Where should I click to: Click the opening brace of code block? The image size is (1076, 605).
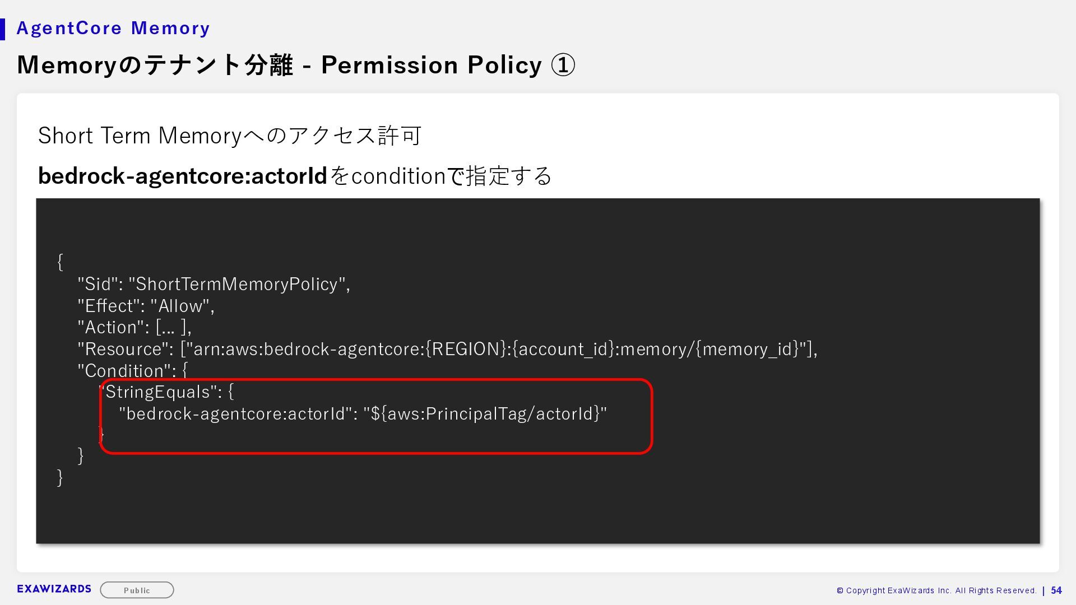[x=60, y=262]
